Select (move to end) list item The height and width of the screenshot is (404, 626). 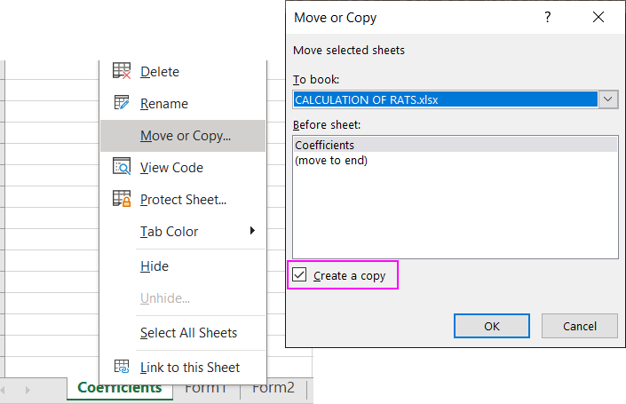[x=330, y=160]
